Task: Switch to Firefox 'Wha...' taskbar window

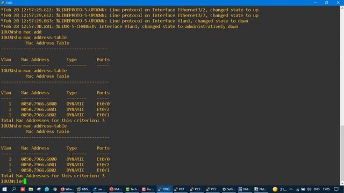Action: pyautogui.click(x=67, y=189)
